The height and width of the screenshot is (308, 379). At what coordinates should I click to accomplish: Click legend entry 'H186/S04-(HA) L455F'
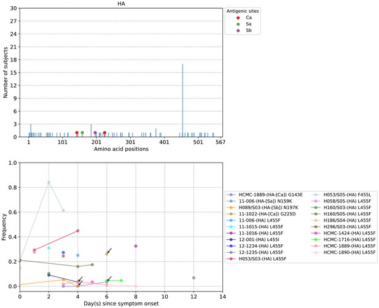tap(342, 220)
